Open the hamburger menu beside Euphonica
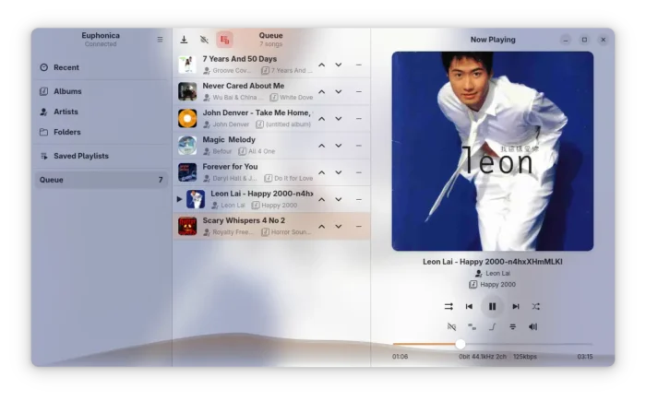 pyautogui.click(x=160, y=40)
